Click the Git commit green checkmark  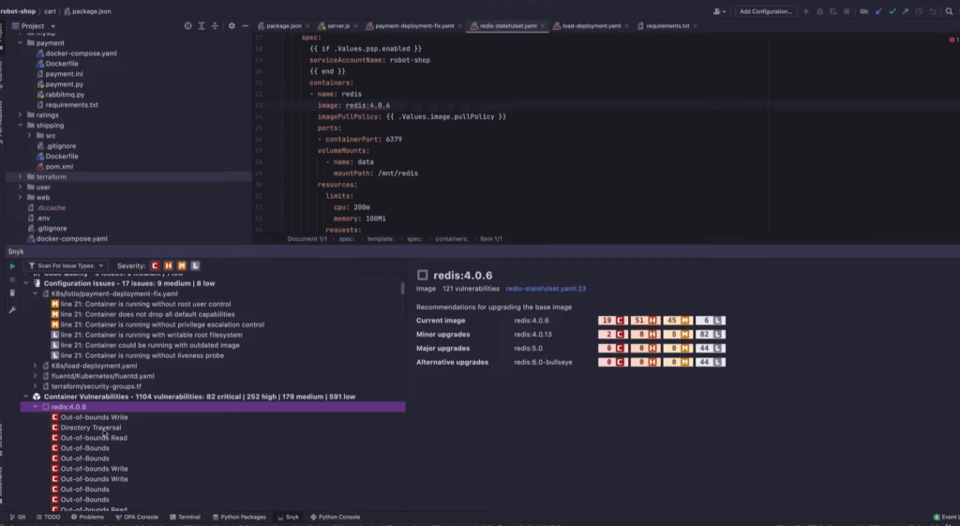892,11
